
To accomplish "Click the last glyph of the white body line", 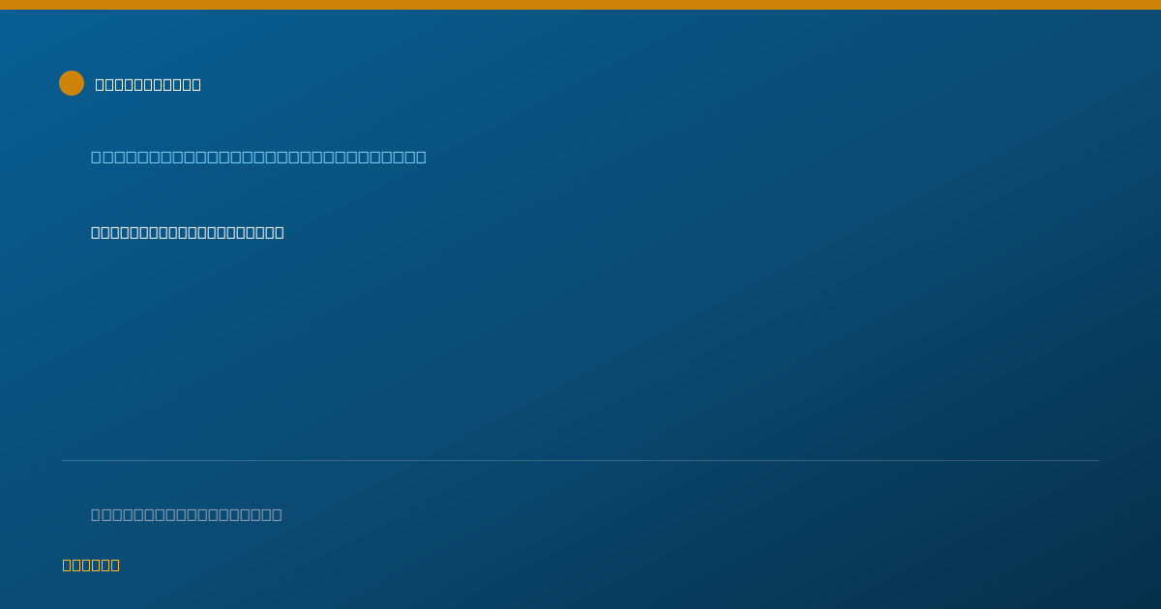I will pyautogui.click(x=279, y=232).
